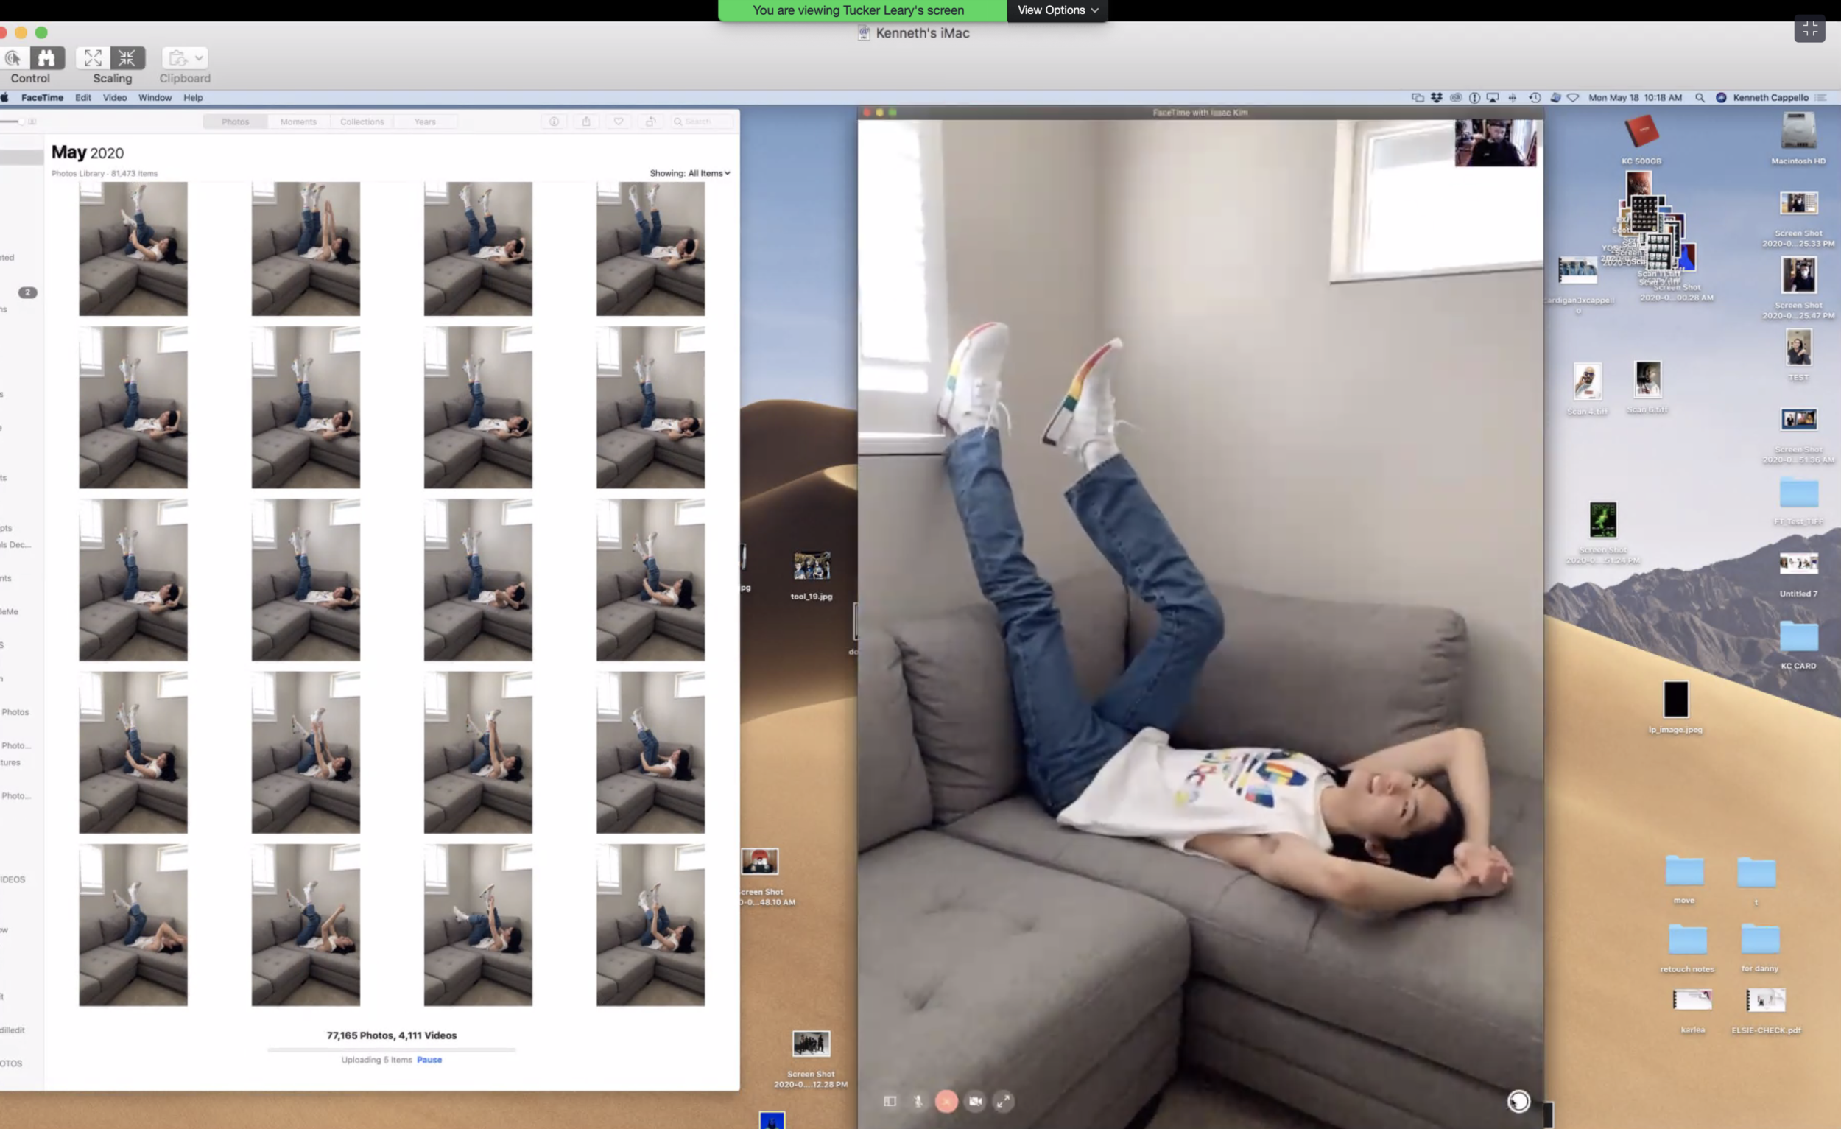Screen dimensions: 1841x1129
Task: Click the Share icon in Photos toolbar
Action: coord(585,121)
